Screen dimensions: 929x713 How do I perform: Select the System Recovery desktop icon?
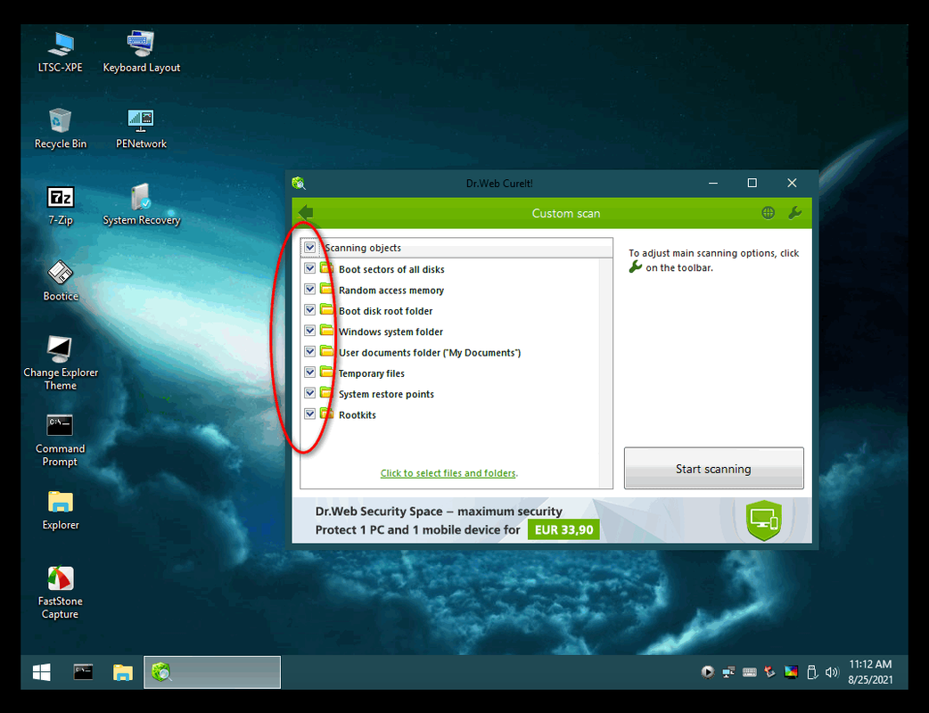point(141,205)
